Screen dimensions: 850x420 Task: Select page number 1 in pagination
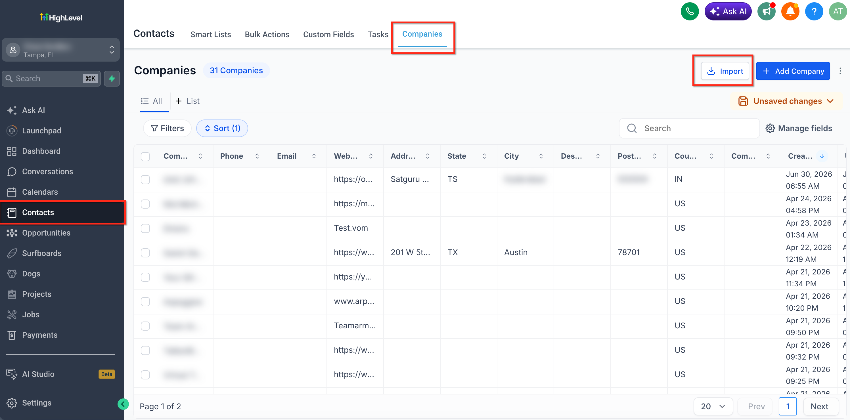click(788, 406)
